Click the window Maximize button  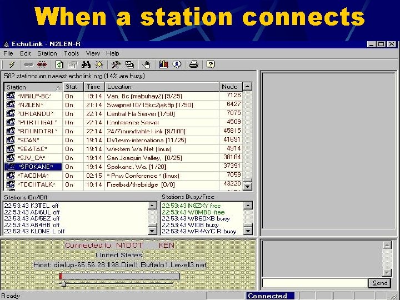coord(381,44)
